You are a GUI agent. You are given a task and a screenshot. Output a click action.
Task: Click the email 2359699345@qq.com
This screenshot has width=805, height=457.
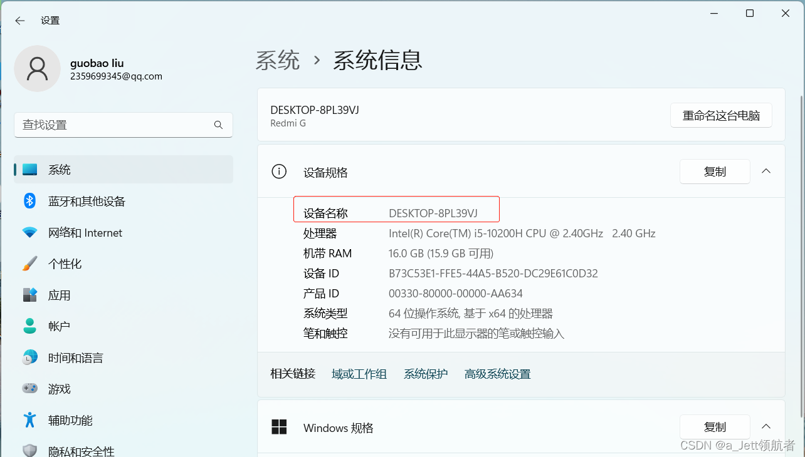click(117, 76)
